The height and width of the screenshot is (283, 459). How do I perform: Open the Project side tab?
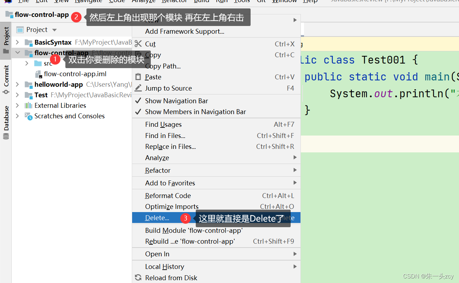pos(6,40)
